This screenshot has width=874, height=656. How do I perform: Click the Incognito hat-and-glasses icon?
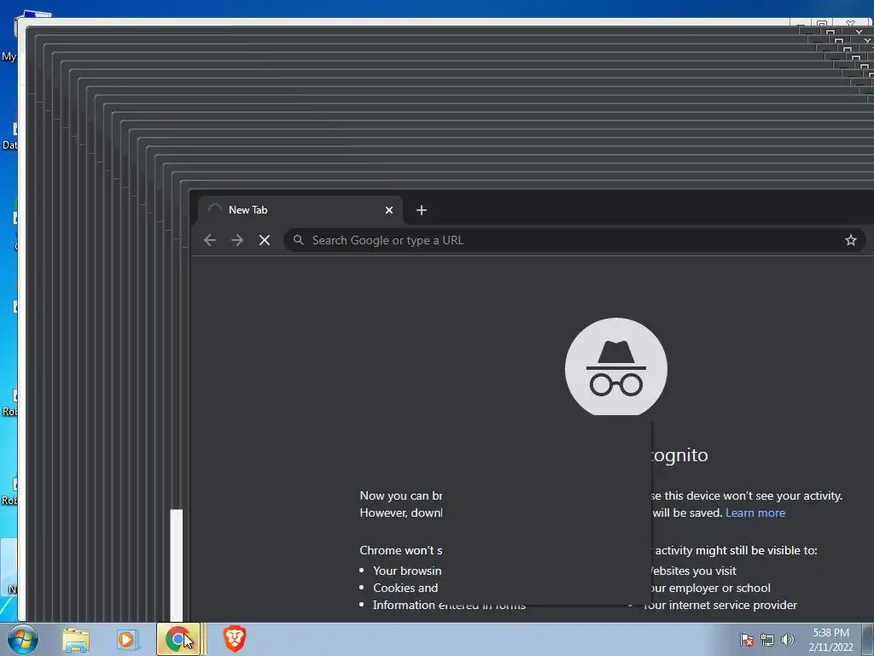tap(616, 367)
